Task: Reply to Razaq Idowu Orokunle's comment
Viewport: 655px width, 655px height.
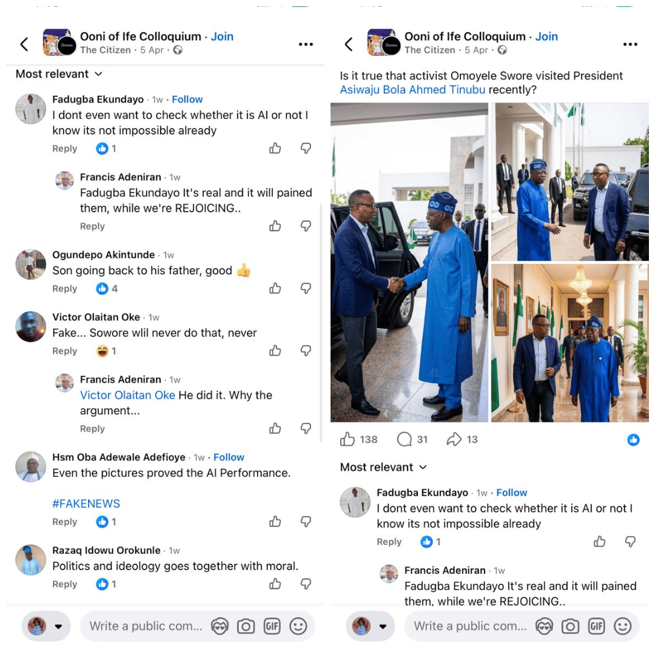Action: pos(64,584)
